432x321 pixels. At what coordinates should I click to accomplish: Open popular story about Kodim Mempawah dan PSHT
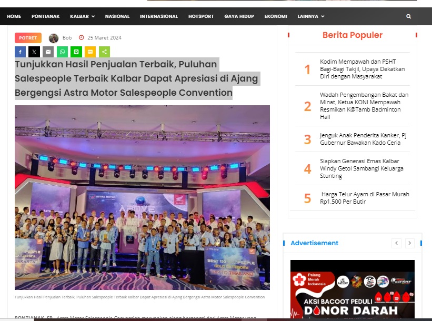(x=363, y=69)
